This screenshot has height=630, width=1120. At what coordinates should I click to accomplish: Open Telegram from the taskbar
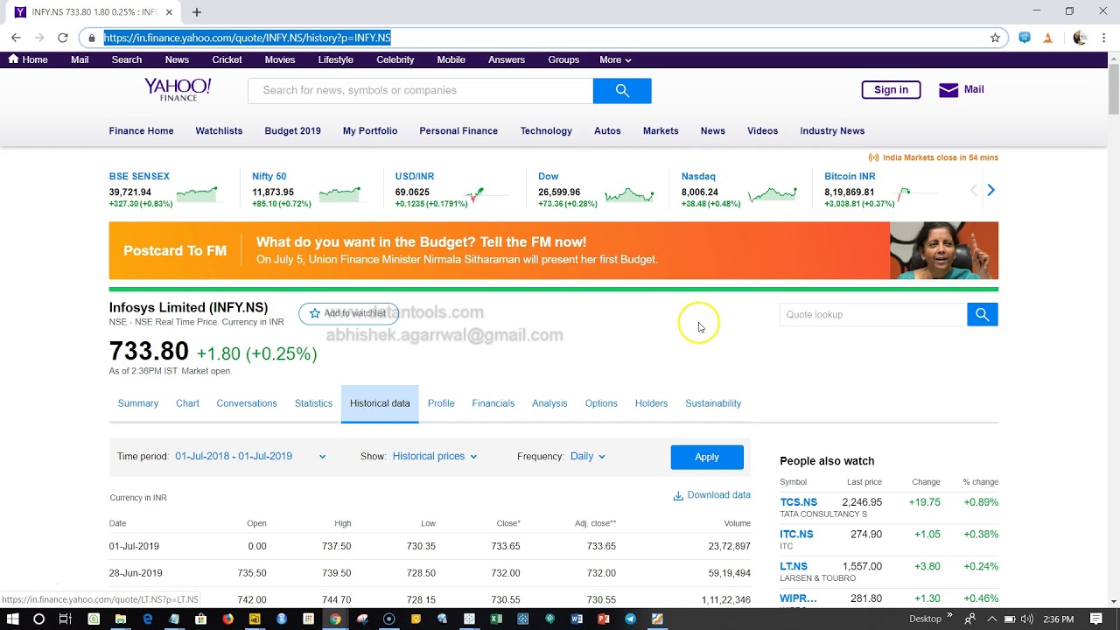tap(630, 619)
